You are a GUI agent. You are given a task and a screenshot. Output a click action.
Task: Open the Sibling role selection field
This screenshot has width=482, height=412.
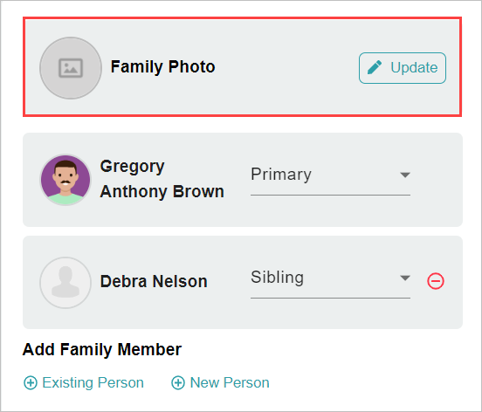click(330, 281)
